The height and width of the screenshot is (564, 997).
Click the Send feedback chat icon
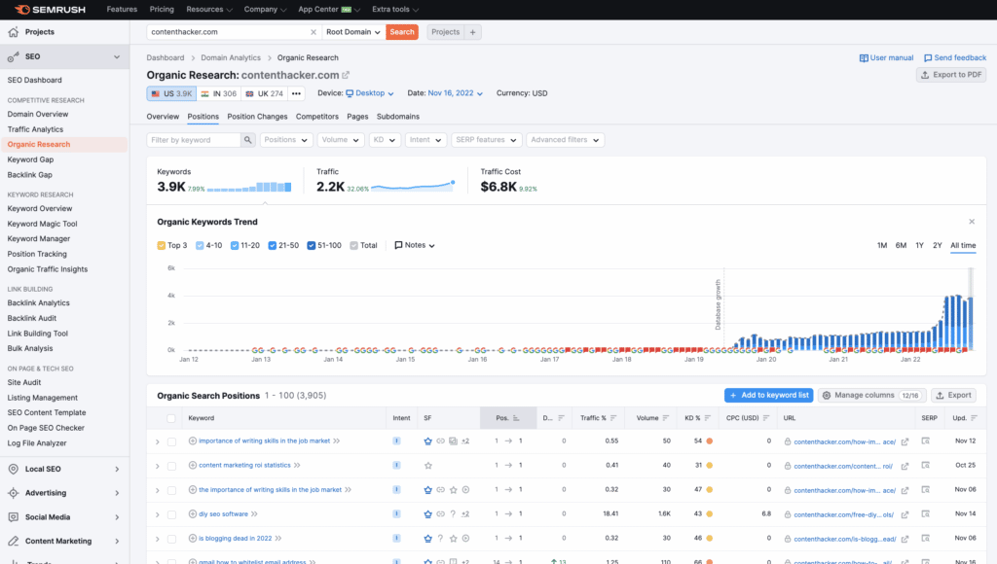(928, 57)
